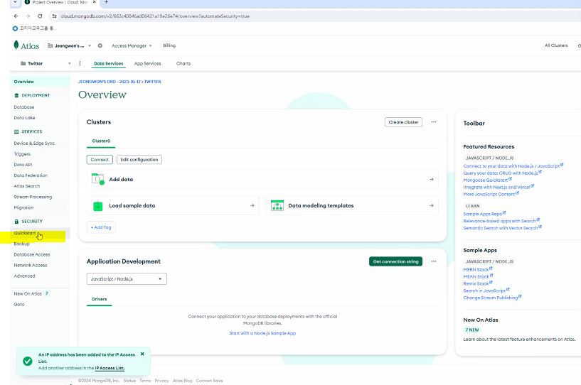Close the IP address notification

(142, 354)
